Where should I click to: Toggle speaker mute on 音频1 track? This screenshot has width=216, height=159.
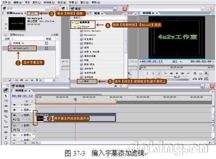pyautogui.click(x=14, y=125)
